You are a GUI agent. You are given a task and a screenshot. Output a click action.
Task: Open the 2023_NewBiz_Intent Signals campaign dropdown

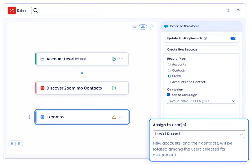[202, 101]
